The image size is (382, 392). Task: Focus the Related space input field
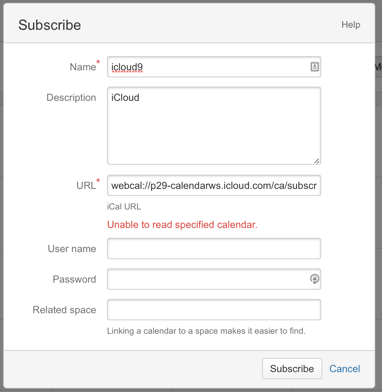(214, 310)
